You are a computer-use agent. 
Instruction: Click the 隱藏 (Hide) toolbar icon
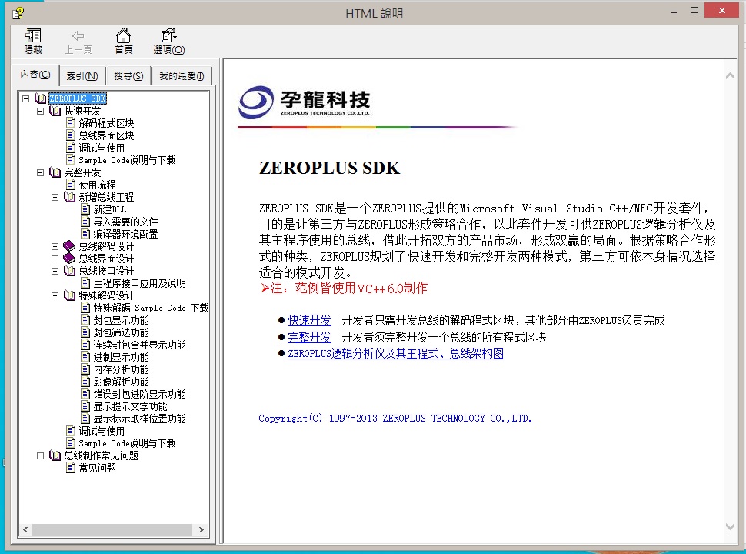pos(33,41)
